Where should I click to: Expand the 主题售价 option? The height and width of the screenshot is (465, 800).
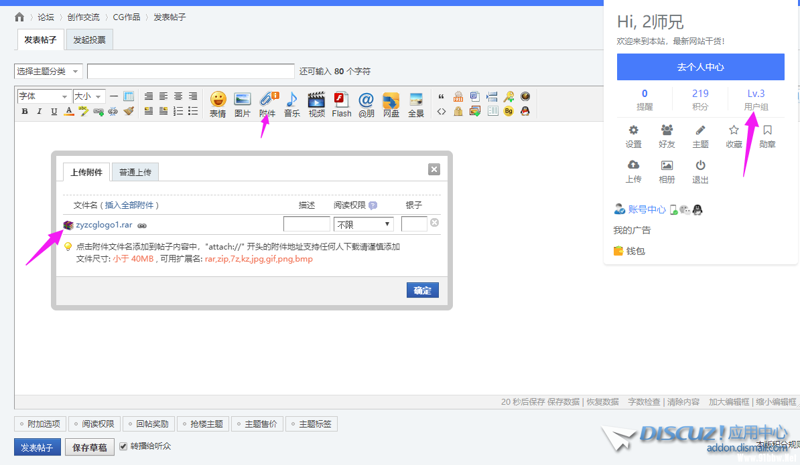pos(257,424)
